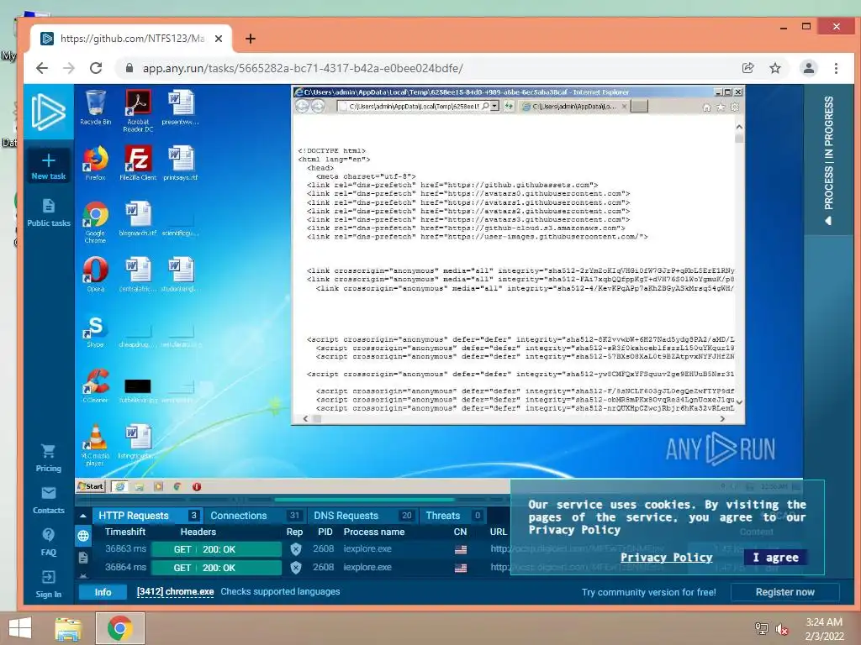
Task: Click IE back navigation button
Action: point(302,106)
